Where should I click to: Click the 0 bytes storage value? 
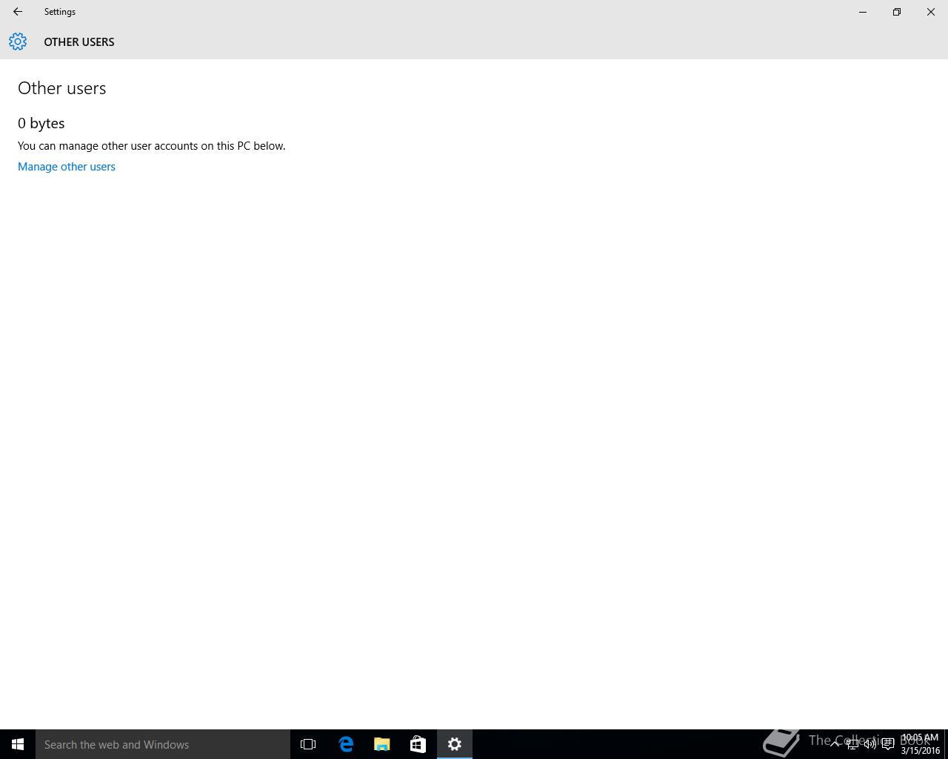[x=41, y=123]
